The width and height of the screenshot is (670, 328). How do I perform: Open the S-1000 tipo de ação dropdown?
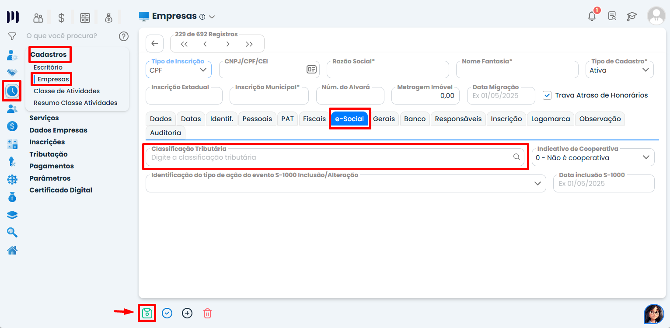tap(346, 184)
